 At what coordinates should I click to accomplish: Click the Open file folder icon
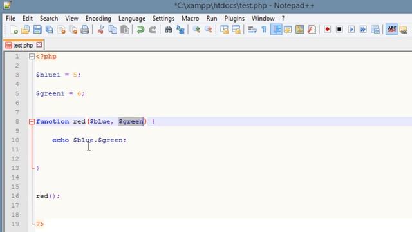pos(26,30)
